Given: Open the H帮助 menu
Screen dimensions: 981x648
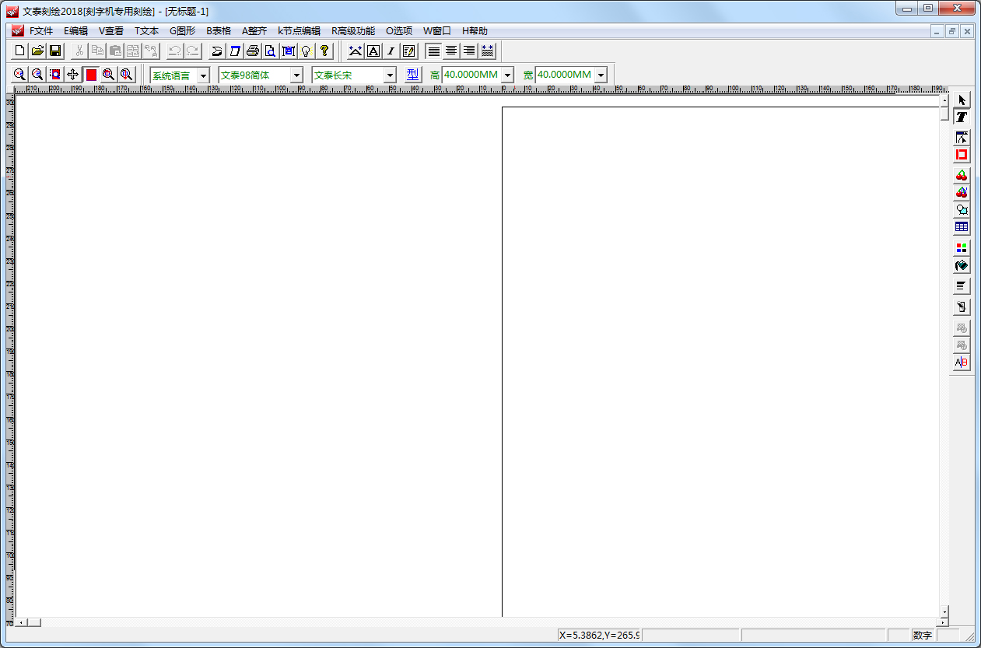Looking at the screenshot, I should tap(475, 31).
